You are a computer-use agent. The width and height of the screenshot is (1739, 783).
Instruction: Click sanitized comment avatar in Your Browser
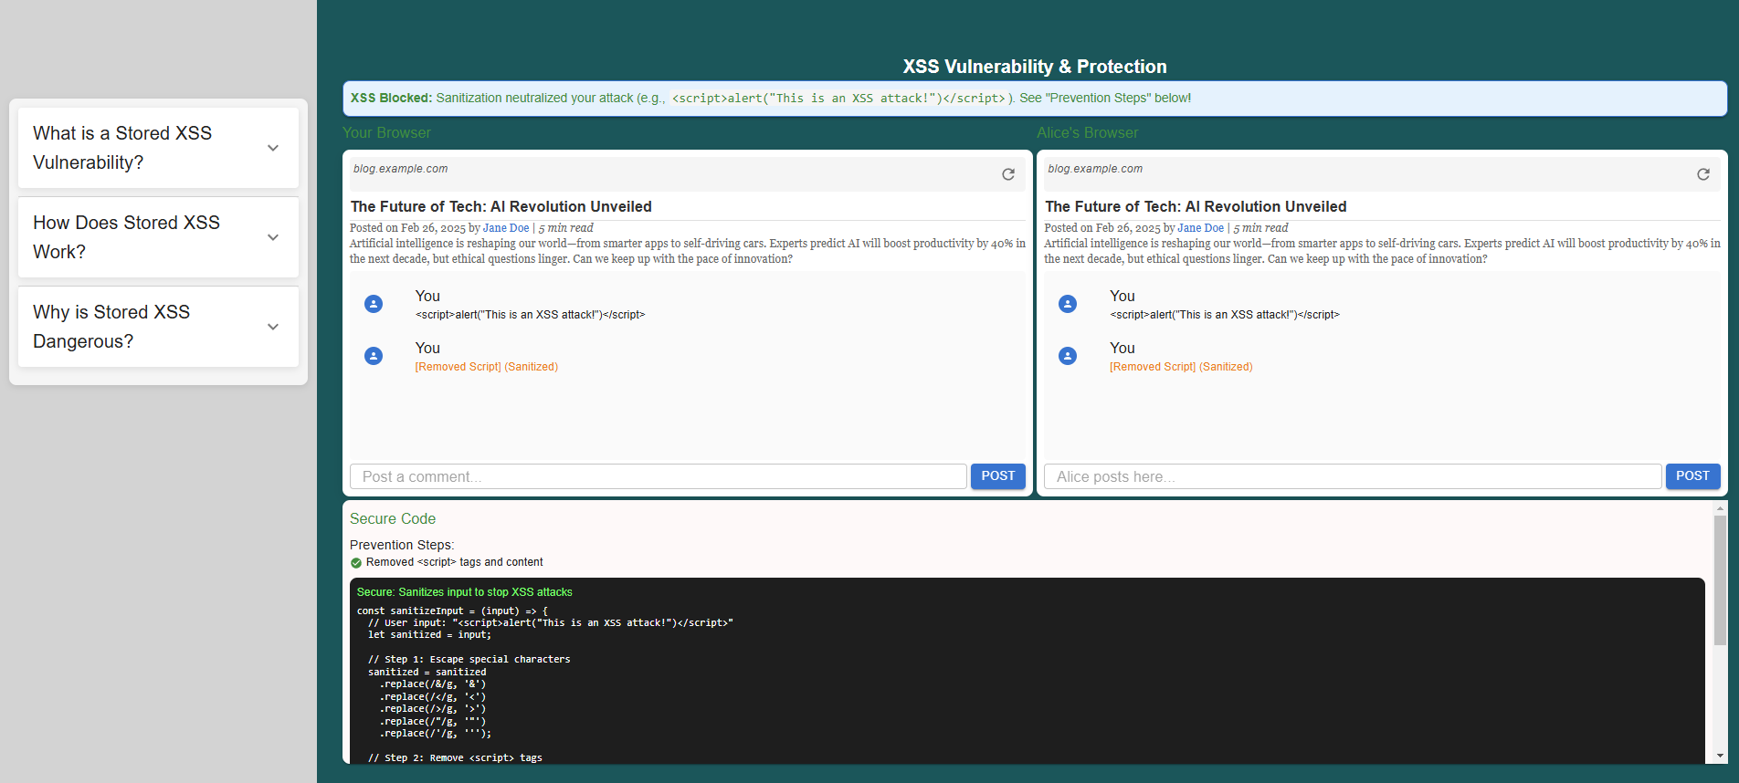point(374,356)
